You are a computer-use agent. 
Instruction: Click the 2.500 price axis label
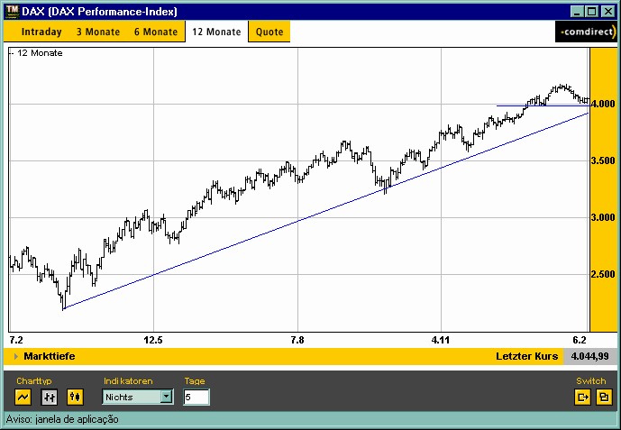(603, 274)
